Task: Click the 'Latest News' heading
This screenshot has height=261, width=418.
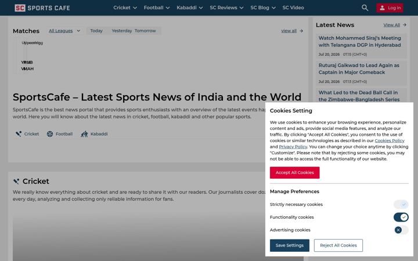Action: click(335, 25)
